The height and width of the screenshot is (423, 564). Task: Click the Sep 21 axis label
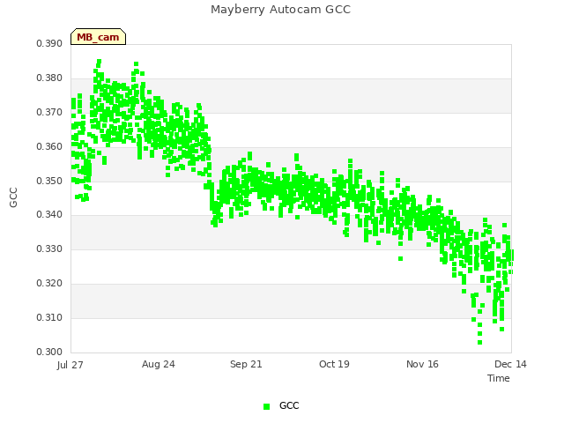246,364
